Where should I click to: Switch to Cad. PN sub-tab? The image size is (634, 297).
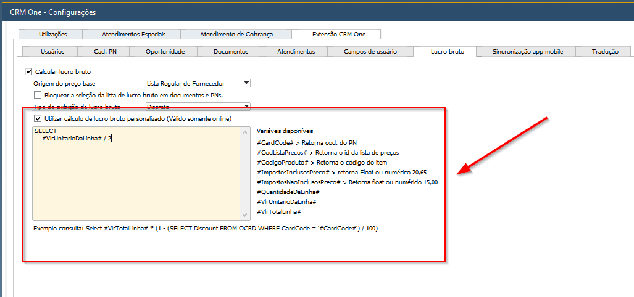[104, 52]
